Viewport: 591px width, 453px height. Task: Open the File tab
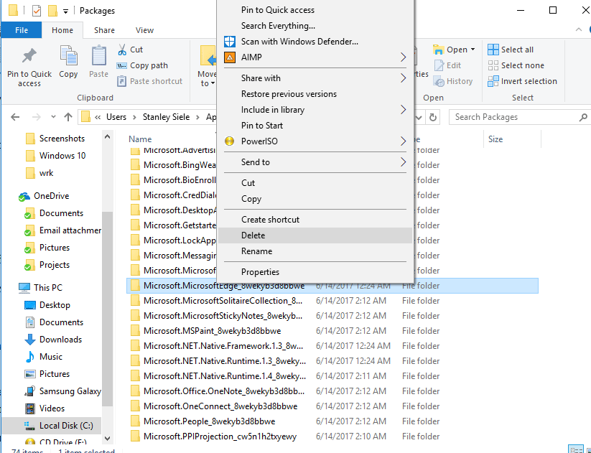click(x=22, y=30)
